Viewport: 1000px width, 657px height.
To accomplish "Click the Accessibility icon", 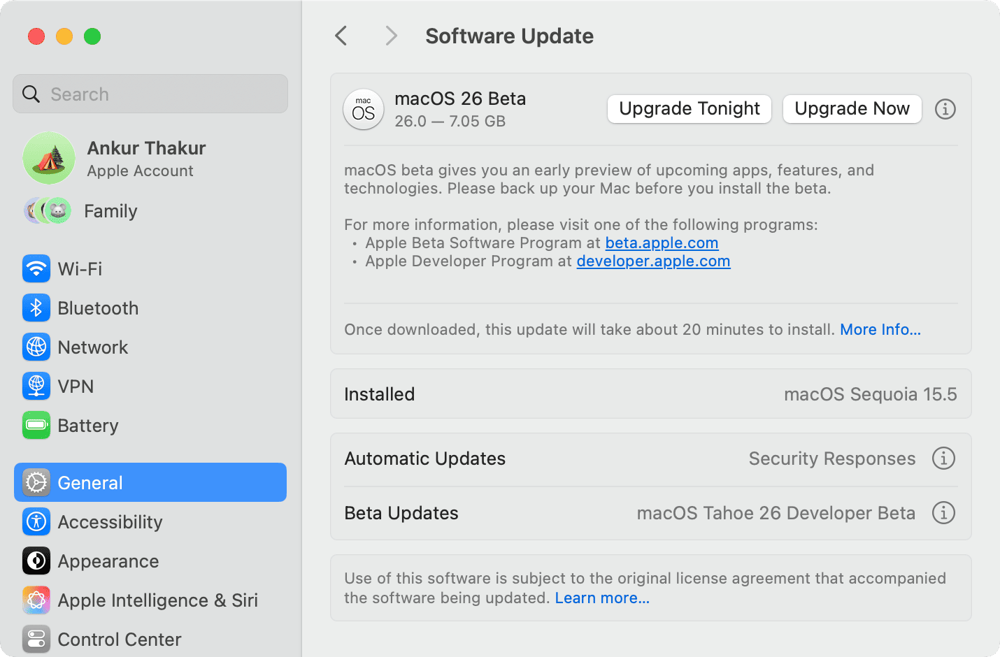I will point(36,521).
